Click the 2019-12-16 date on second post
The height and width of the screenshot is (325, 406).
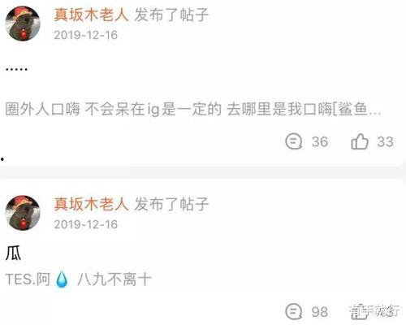pyautogui.click(x=85, y=224)
